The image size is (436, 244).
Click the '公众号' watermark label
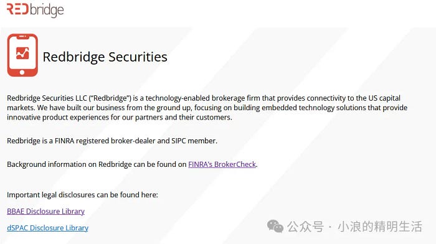pos(306,227)
